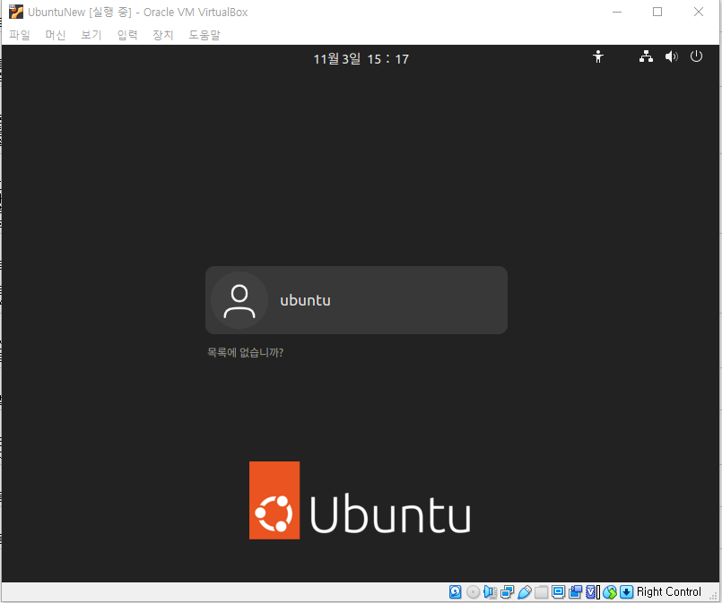Open the accessibility menu in top bar
Screen dimensions: 722x603
tap(597, 56)
